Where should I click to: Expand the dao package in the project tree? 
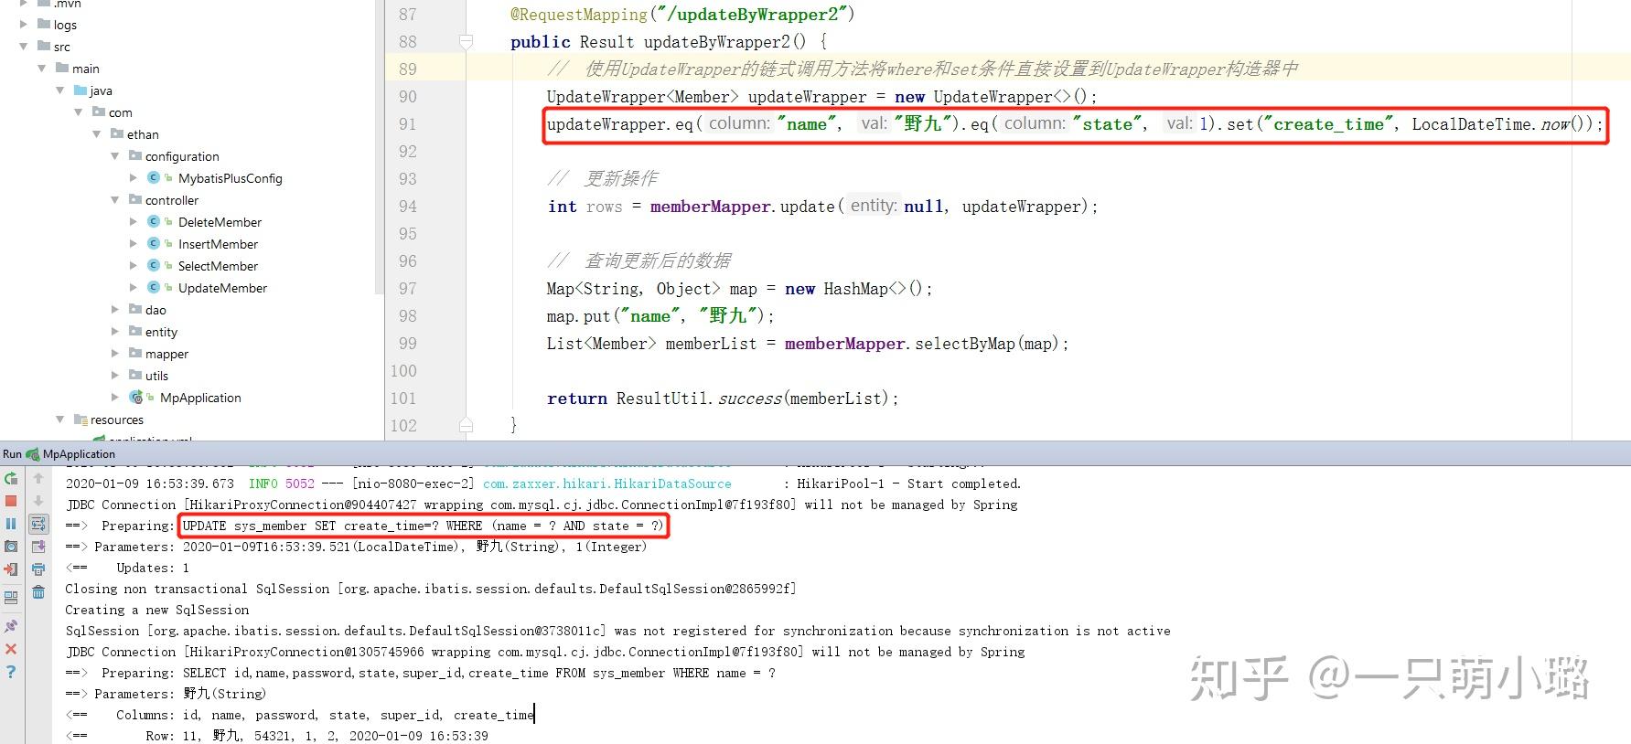point(115,310)
